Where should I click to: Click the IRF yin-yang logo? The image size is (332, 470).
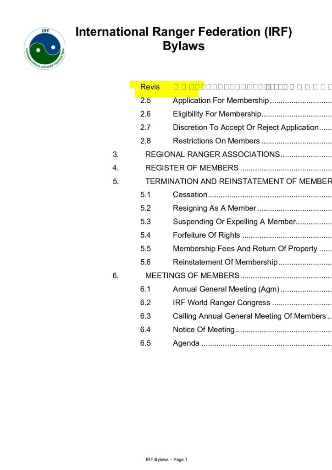pos(44,49)
